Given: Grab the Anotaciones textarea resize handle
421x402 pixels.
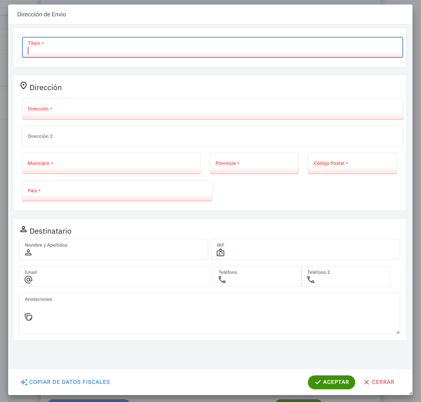Looking at the screenshot, I should click(x=398, y=332).
